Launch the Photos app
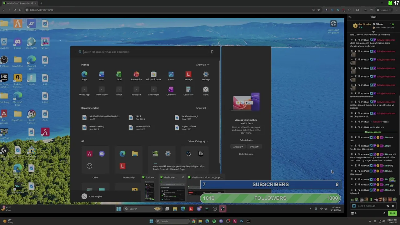The image size is (400, 225). coord(171,76)
